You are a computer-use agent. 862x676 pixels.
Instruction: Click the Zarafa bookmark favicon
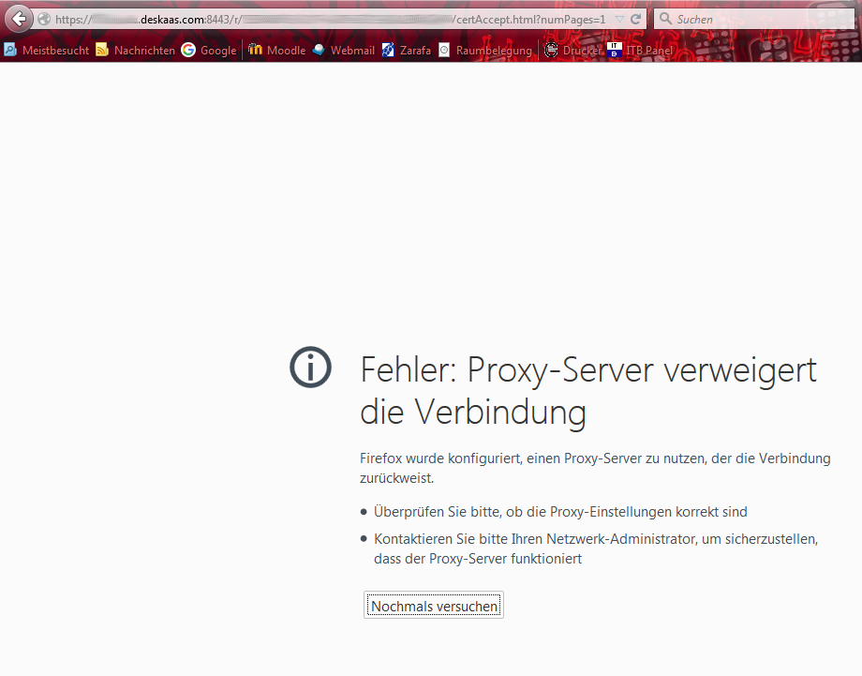[x=388, y=51]
